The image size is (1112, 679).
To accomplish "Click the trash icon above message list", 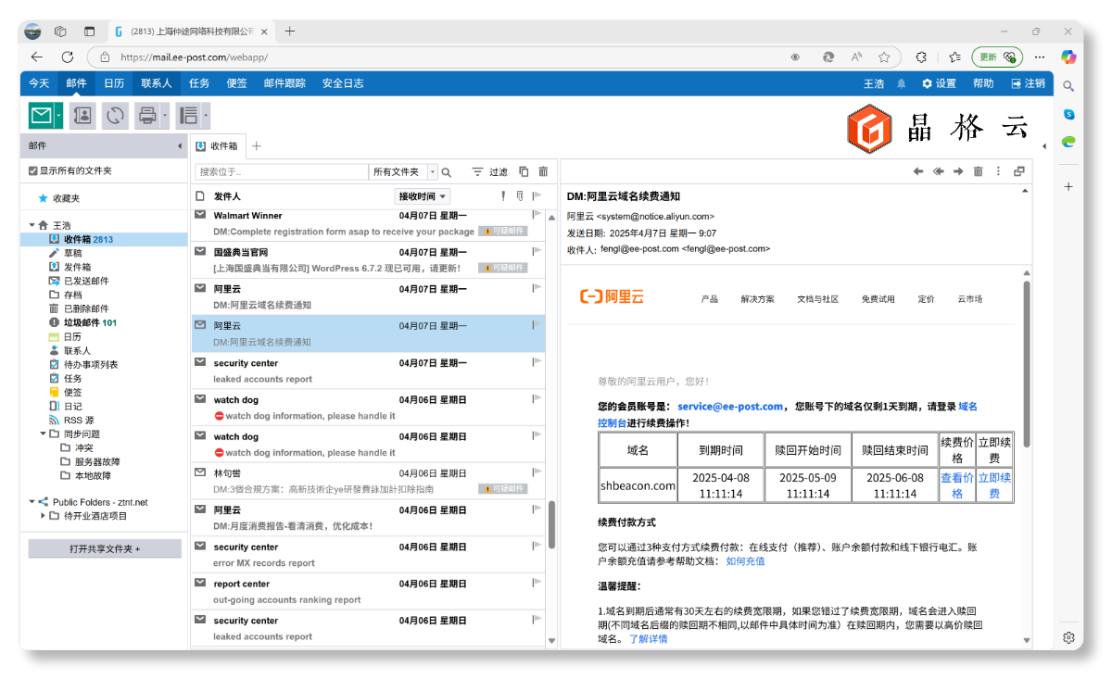I will click(x=543, y=171).
